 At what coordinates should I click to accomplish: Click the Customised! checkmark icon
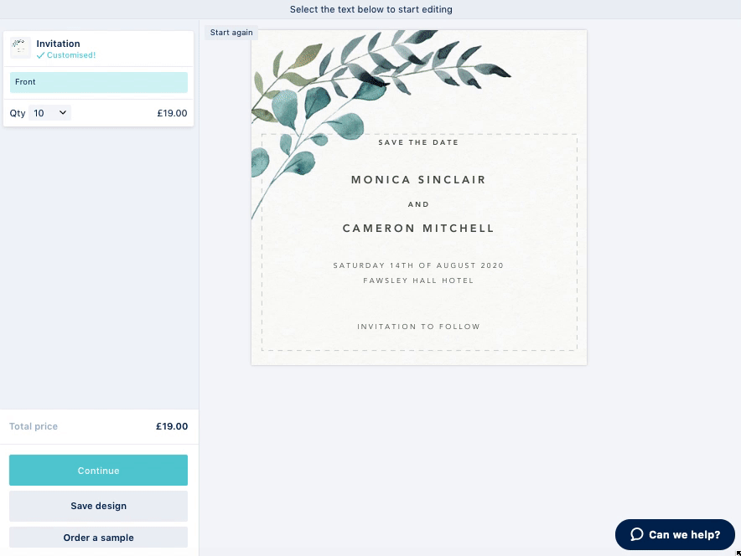(x=40, y=55)
